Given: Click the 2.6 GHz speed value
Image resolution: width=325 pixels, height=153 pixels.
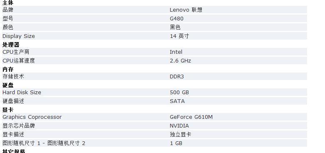Looking at the screenshot, I should [x=180, y=60].
